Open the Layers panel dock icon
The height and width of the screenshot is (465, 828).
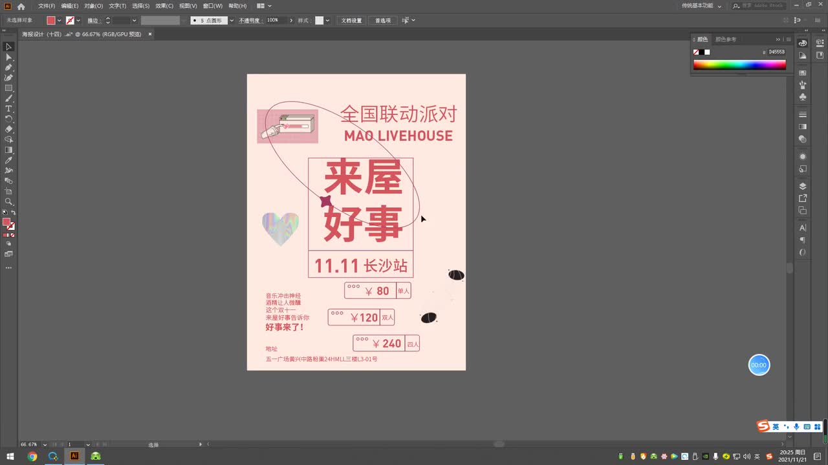[803, 186]
